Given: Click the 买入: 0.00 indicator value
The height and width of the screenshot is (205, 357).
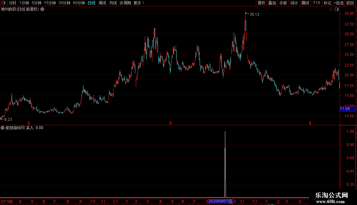Looking at the screenshot, I should 35,128.
